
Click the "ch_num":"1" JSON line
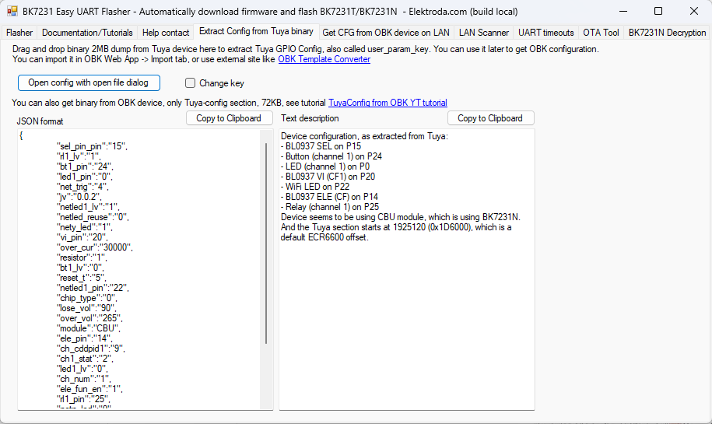click(83, 379)
